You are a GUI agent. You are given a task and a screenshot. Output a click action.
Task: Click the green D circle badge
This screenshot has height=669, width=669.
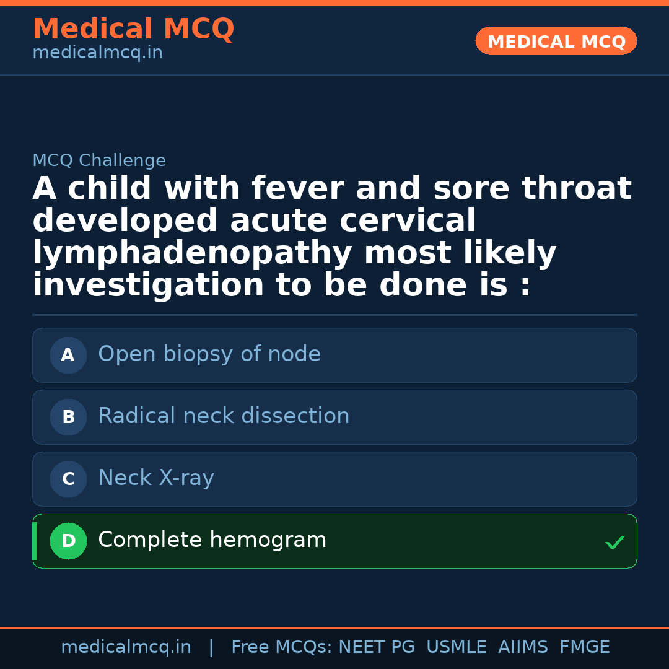coord(68,541)
